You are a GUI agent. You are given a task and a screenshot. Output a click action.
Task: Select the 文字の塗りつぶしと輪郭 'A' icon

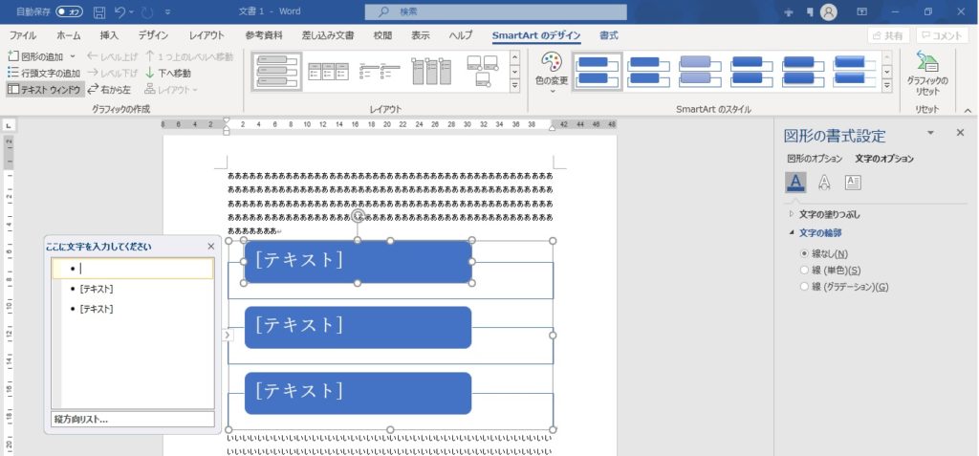tap(795, 183)
